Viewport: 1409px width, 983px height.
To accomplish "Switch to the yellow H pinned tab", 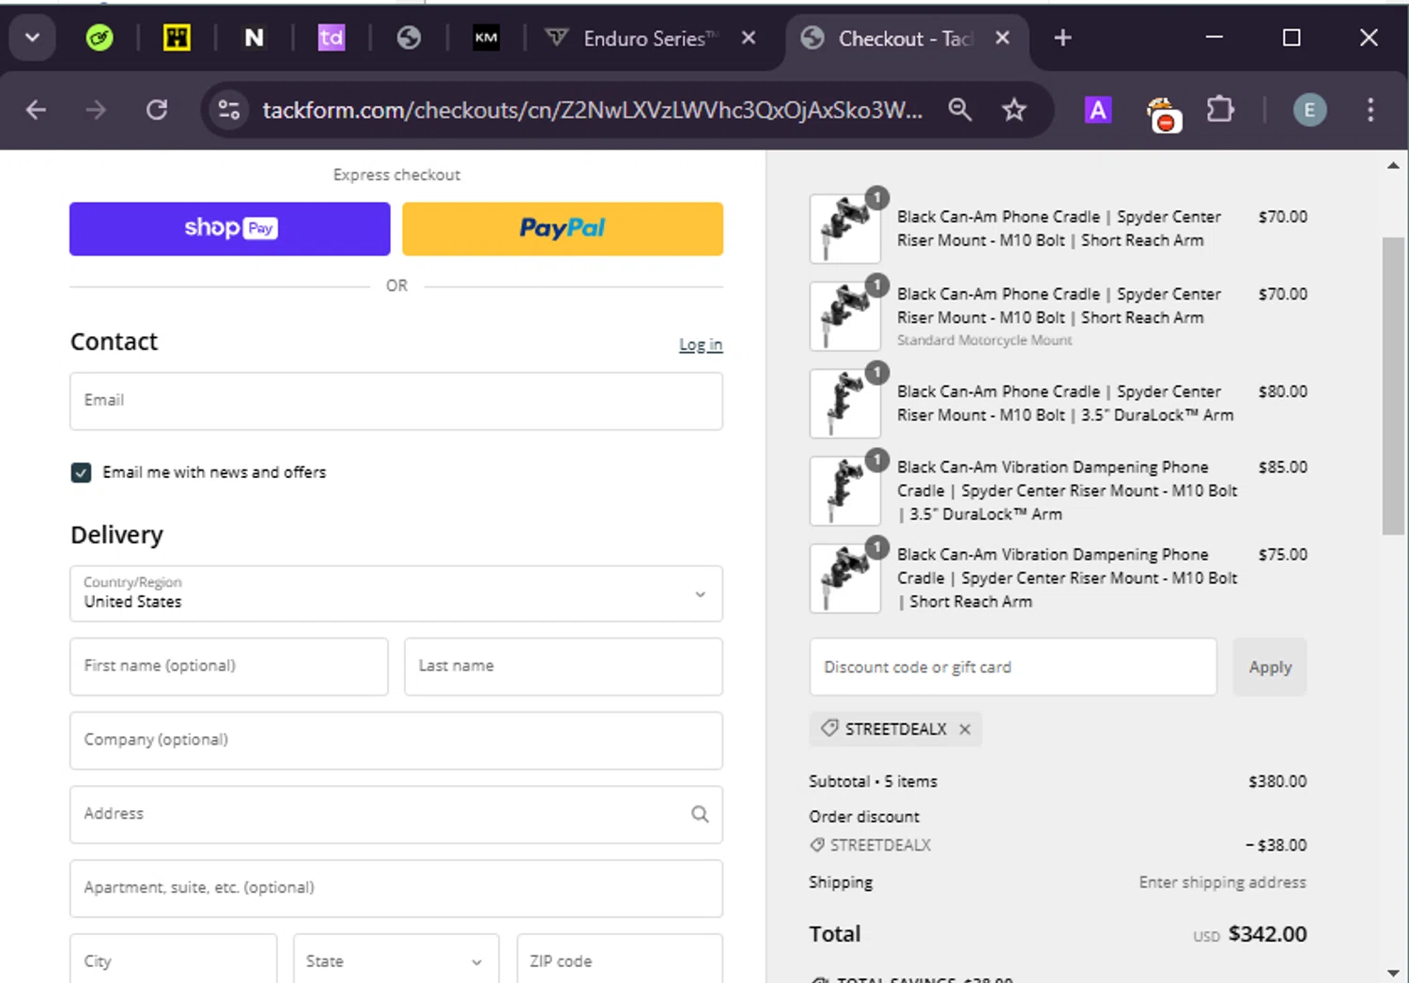I will [177, 38].
